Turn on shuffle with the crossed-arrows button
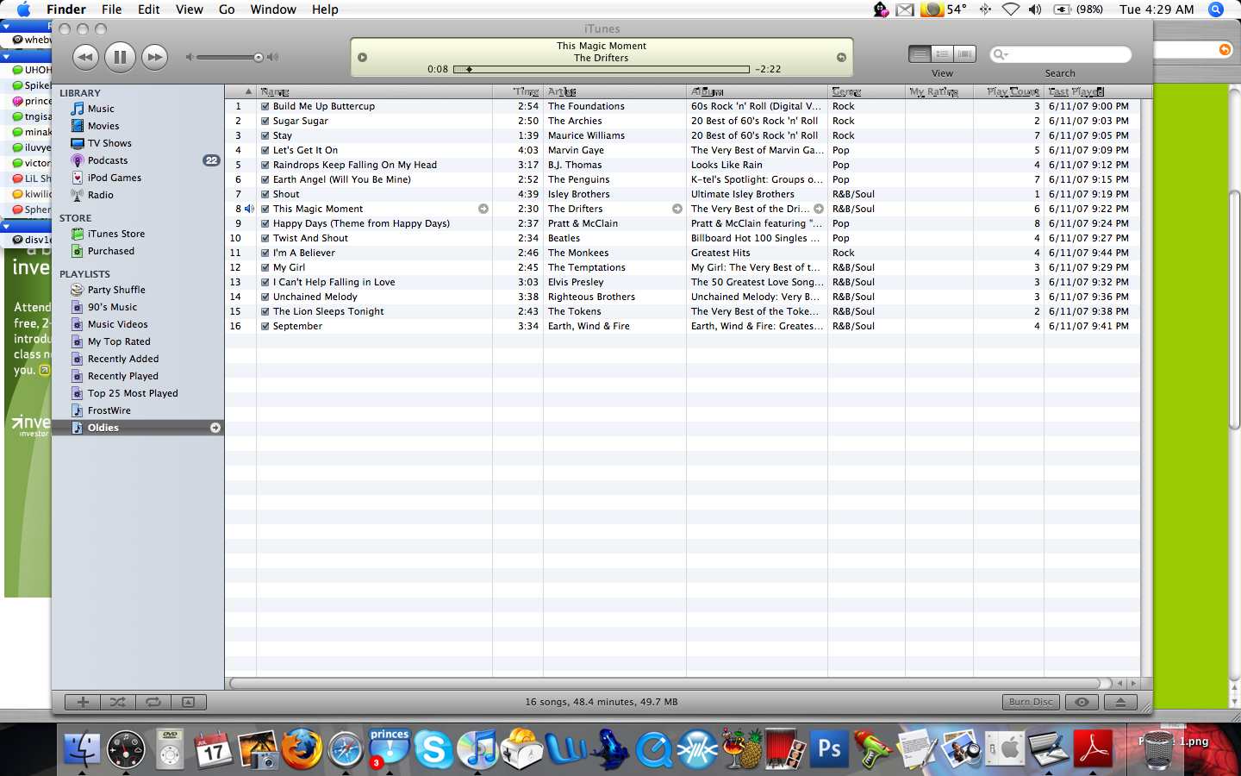 (118, 702)
